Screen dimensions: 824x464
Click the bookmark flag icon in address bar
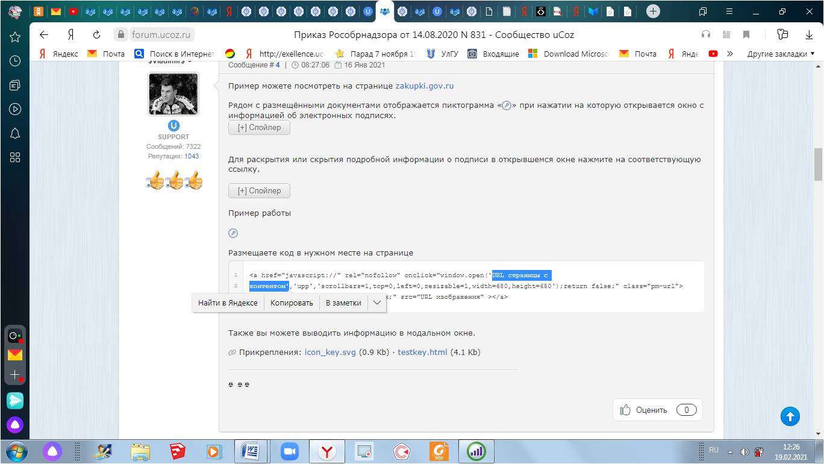746,34
